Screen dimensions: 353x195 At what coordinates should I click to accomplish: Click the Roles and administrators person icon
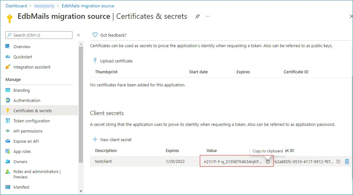point(8,172)
